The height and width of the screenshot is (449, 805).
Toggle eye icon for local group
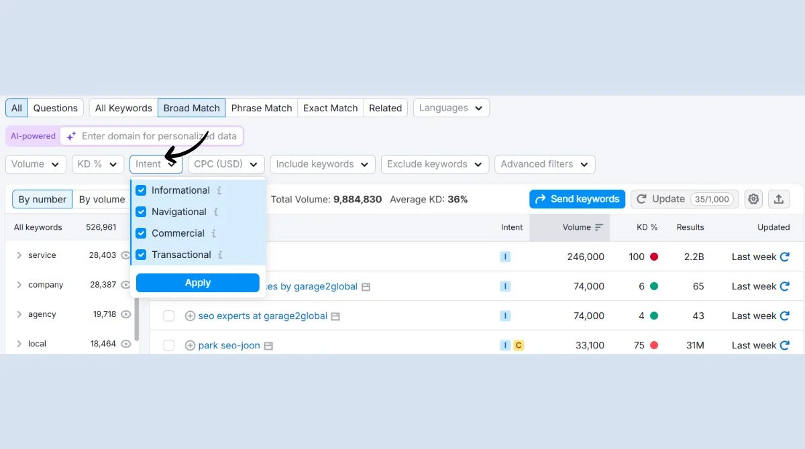125,344
